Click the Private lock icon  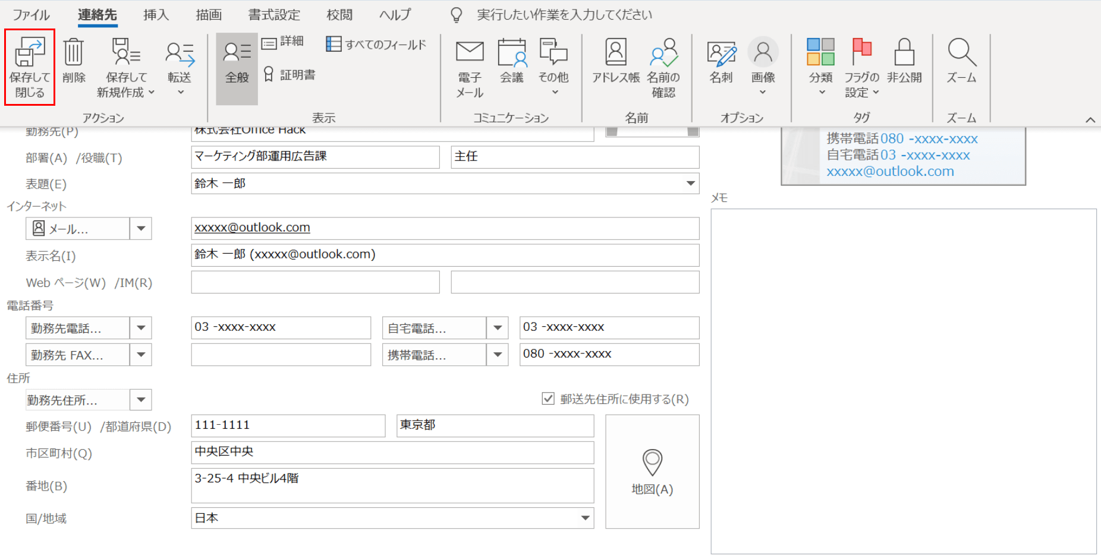point(904,53)
